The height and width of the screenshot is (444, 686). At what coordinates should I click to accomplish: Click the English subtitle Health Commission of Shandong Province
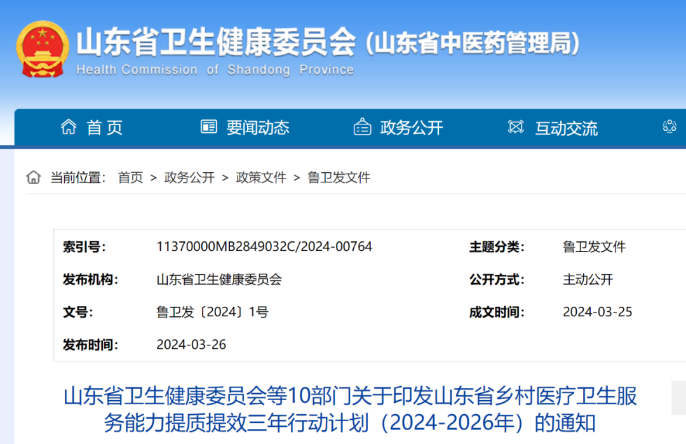tap(215, 69)
